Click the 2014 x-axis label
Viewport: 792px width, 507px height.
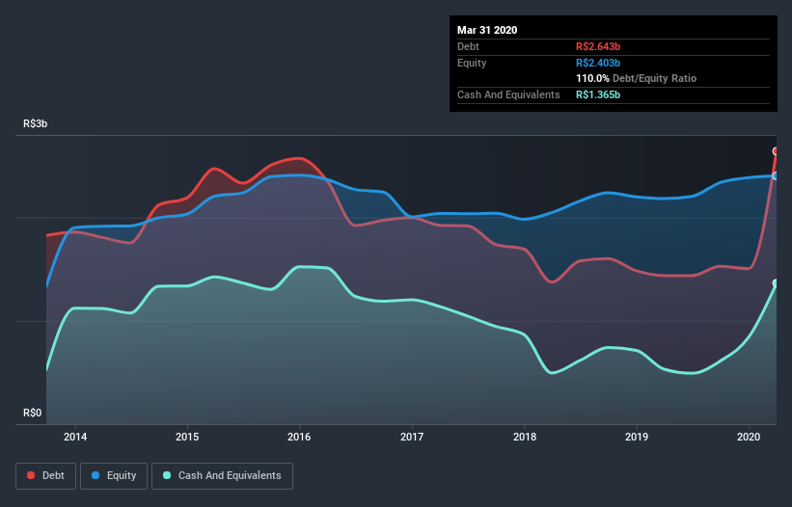coord(75,437)
